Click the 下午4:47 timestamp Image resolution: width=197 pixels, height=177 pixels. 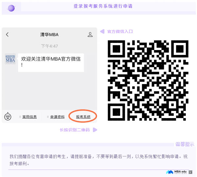50,46
